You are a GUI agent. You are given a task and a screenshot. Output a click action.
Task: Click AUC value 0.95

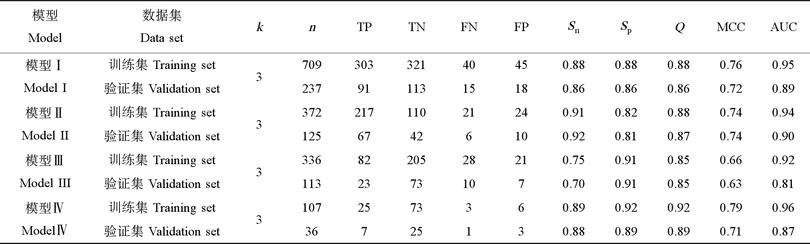coord(783,65)
